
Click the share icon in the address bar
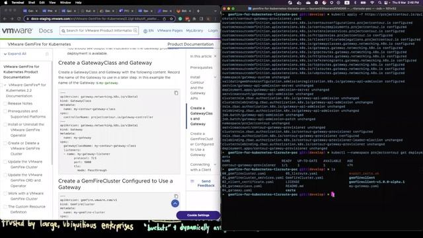[x=165, y=19]
